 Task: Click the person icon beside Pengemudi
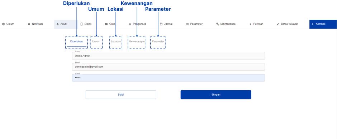(x=130, y=24)
